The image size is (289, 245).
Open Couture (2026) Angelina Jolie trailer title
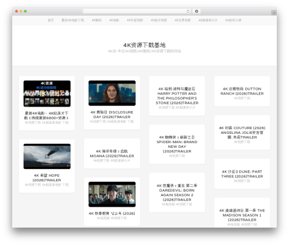click(x=242, y=133)
